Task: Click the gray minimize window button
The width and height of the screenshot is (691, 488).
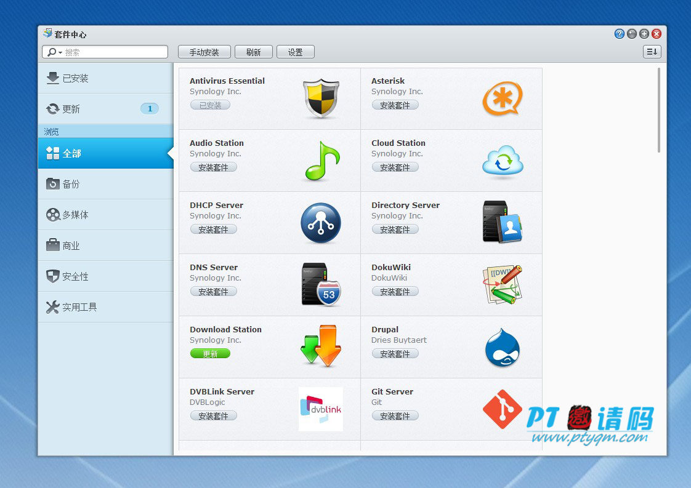Action: tap(631, 34)
